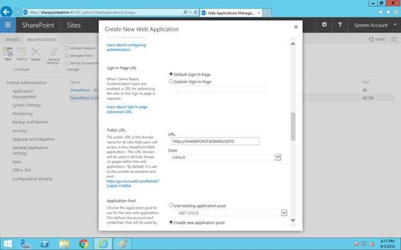Viewport: 401px width, 250px height.
Task: Close the Create New Web Application dialog
Action: point(296,27)
